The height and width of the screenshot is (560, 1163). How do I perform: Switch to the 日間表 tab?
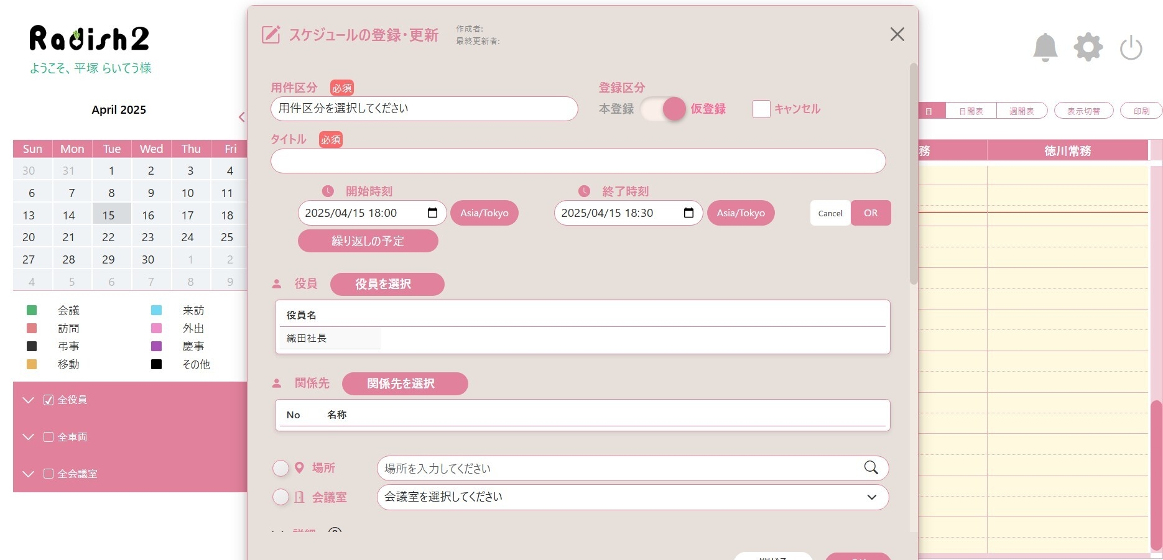pyautogui.click(x=970, y=111)
